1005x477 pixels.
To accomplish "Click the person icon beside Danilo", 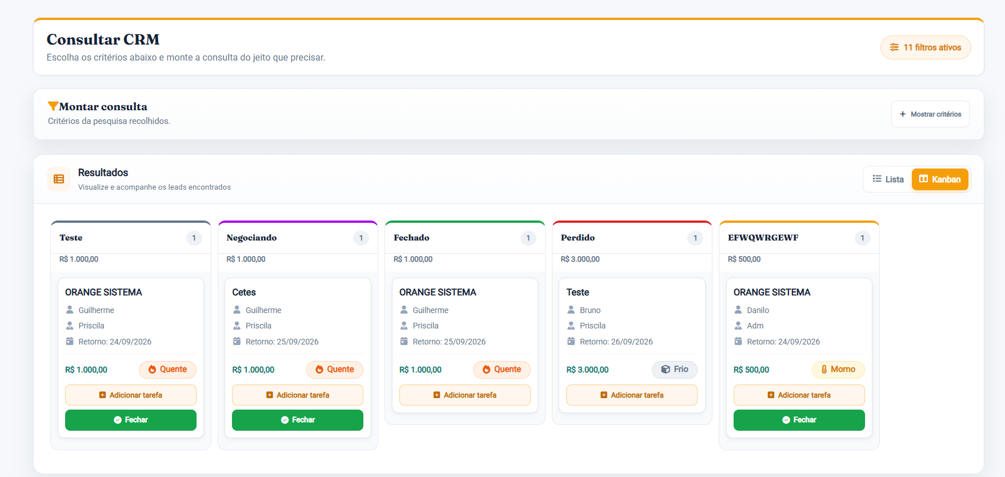I will (x=738, y=310).
